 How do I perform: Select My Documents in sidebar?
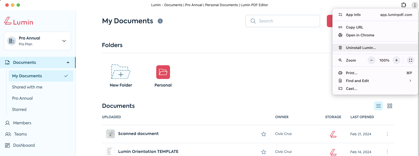tap(41, 76)
